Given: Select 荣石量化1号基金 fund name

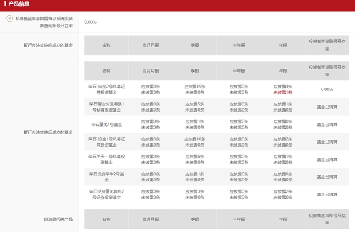Looking at the screenshot, I should pos(106,124).
